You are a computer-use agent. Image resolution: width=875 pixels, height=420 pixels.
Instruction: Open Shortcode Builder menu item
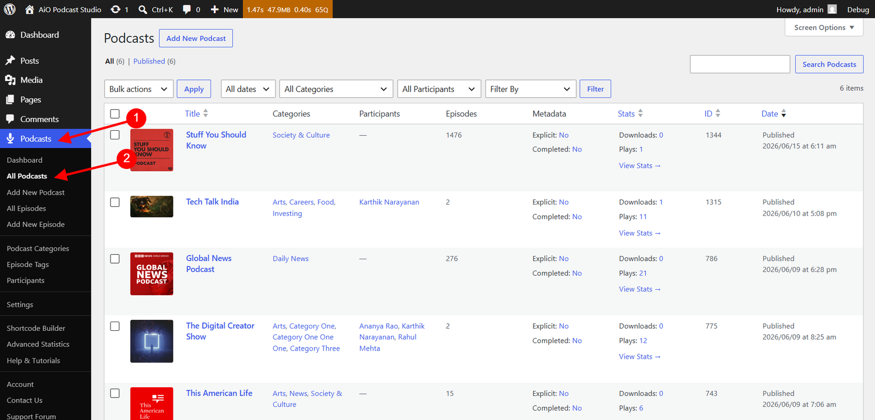pyautogui.click(x=36, y=328)
